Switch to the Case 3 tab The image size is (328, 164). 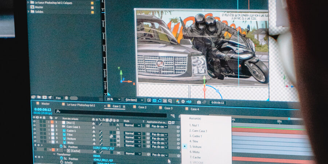(168, 108)
